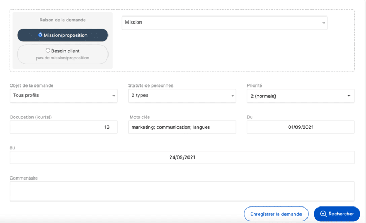Click inside the Commentaire text area
366x223 pixels.
tap(182, 191)
